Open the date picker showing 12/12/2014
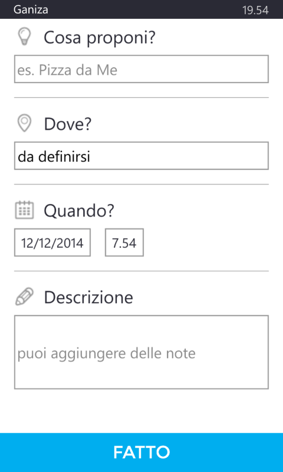Viewport: 283px width, 472px height. [52, 242]
